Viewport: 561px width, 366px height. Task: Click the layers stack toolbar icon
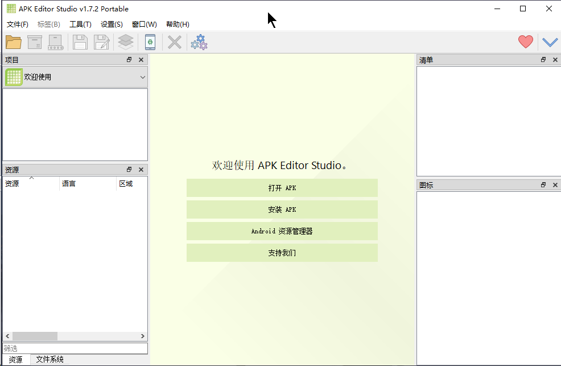[126, 42]
